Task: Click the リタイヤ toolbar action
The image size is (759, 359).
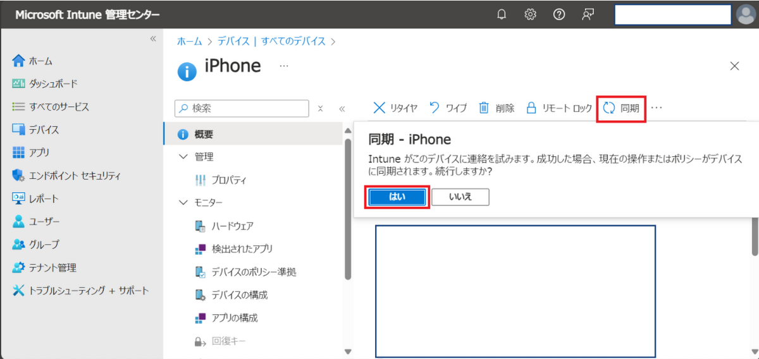Action: coord(395,108)
